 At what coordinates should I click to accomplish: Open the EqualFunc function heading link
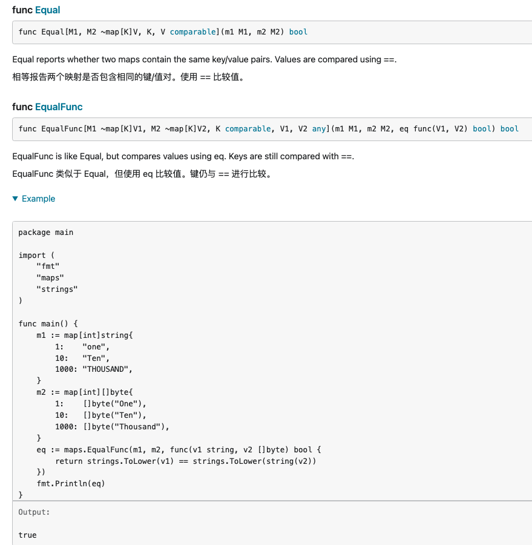point(59,107)
